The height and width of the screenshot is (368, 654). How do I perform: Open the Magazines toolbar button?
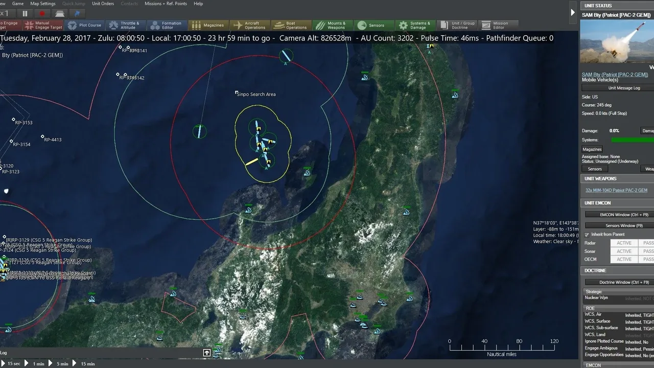[x=208, y=25]
